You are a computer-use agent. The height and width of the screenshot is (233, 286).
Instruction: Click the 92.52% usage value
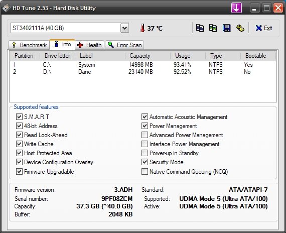182,72
